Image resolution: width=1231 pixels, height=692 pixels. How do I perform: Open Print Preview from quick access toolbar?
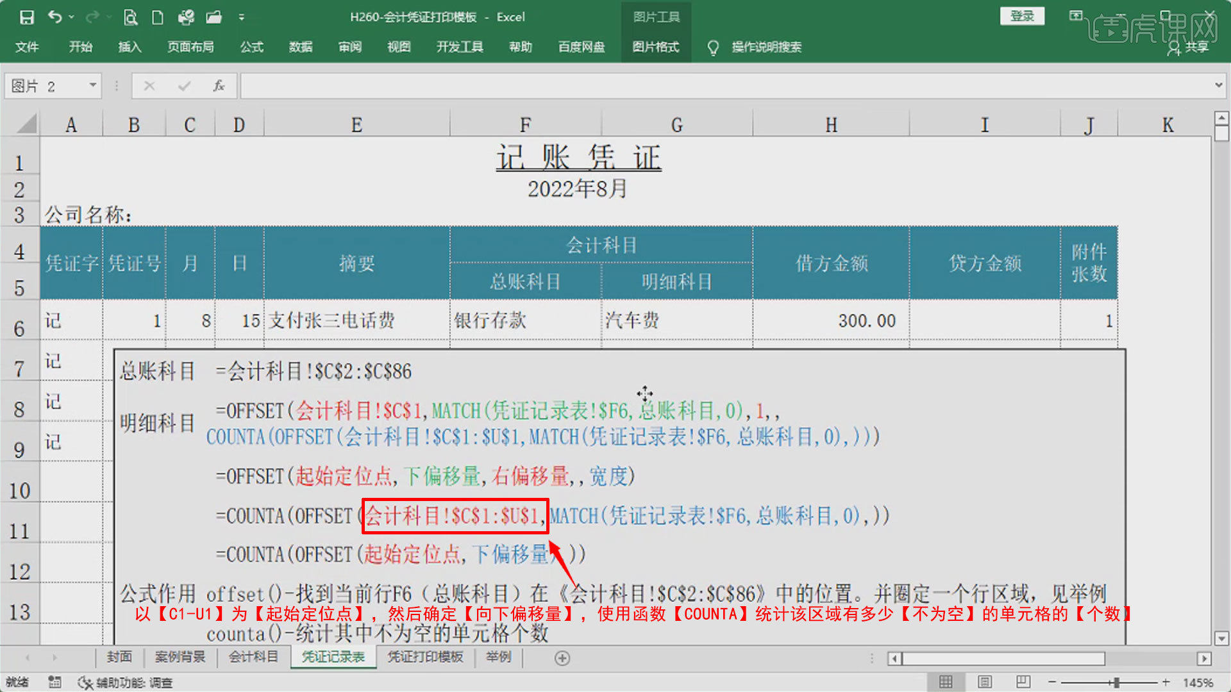click(x=130, y=17)
